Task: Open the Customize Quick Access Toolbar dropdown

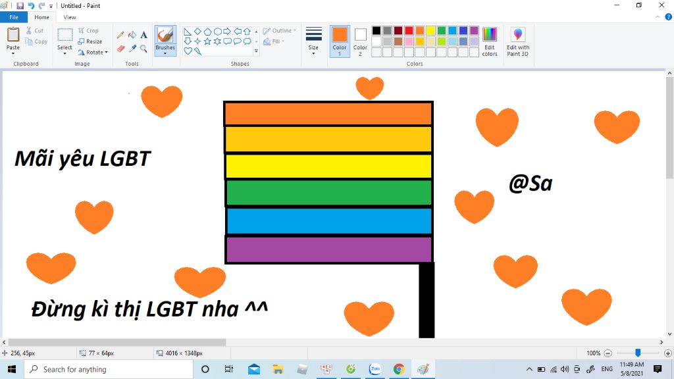Action: coord(51,6)
